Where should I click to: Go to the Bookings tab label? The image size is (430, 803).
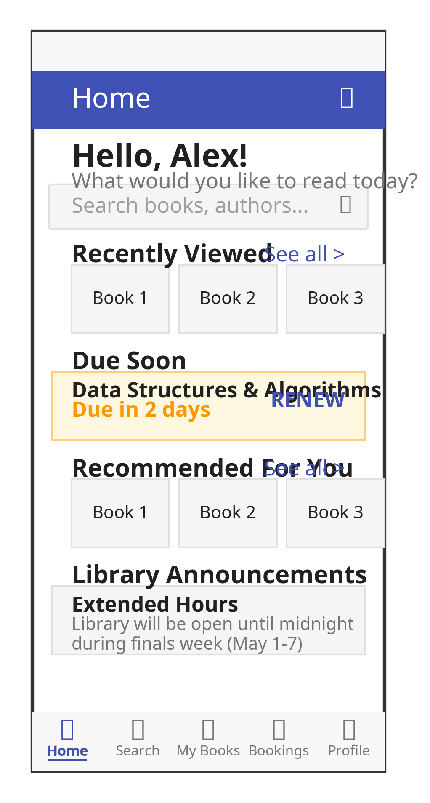[x=279, y=751]
